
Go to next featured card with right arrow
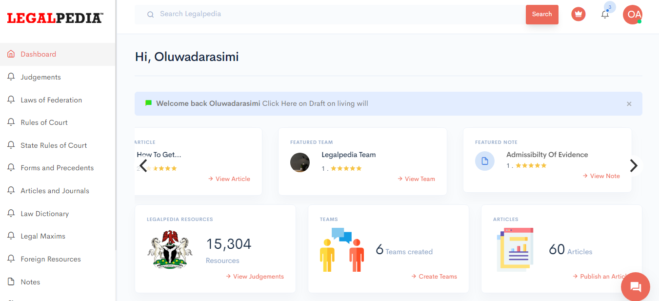(x=634, y=165)
